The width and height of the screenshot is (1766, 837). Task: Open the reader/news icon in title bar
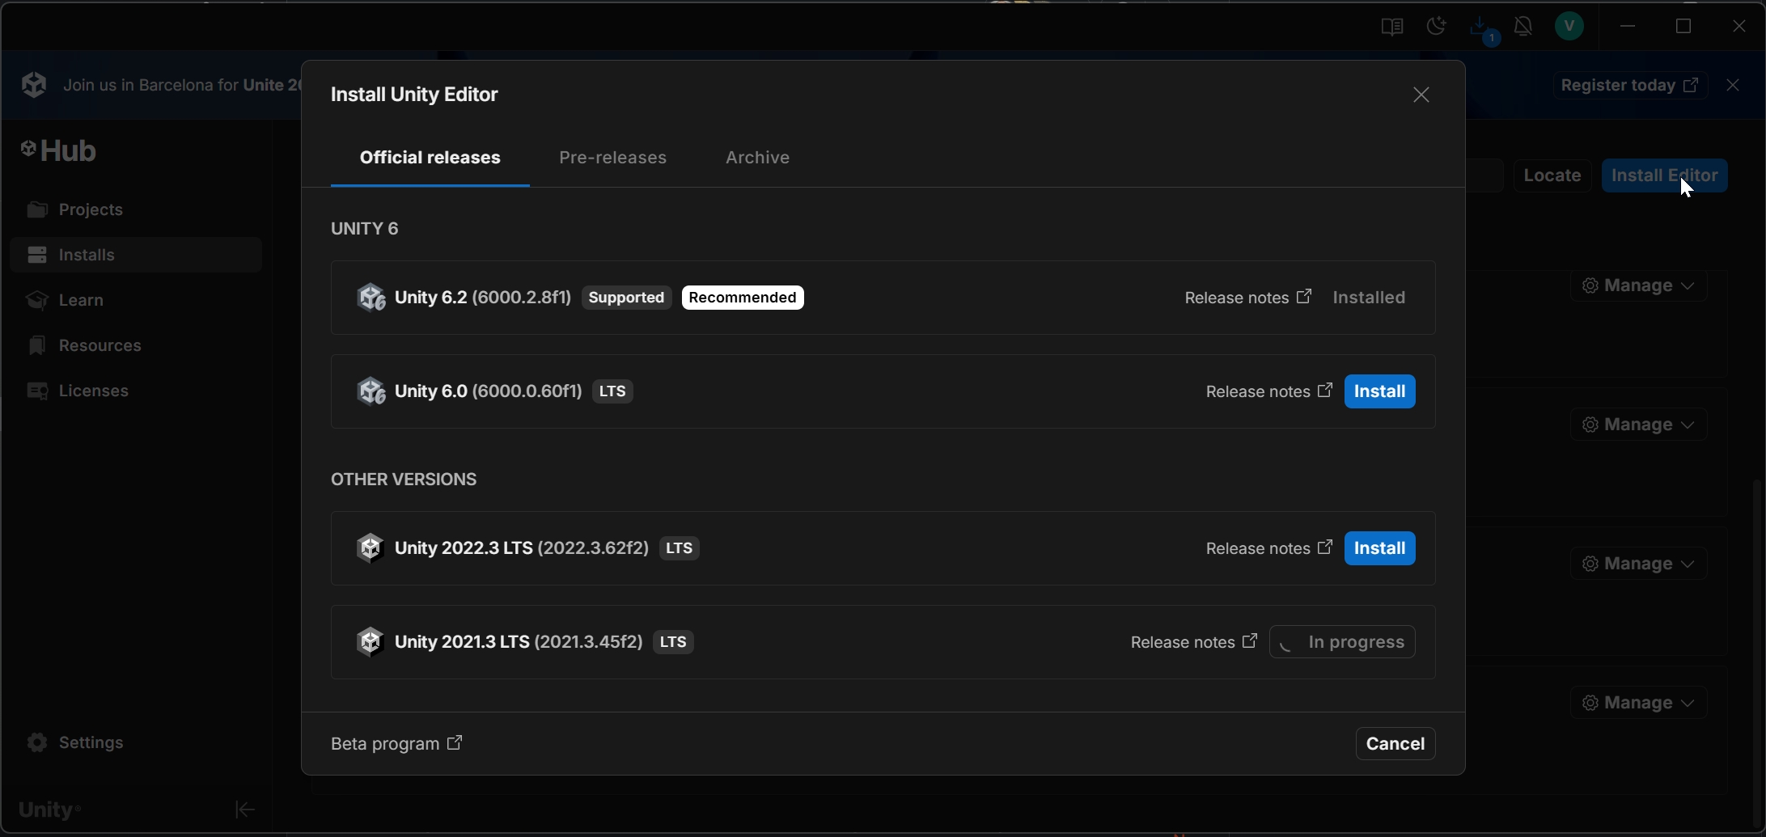point(1391,27)
